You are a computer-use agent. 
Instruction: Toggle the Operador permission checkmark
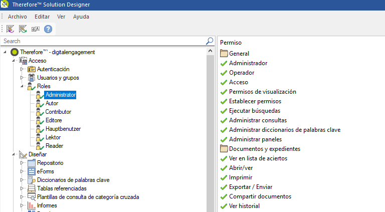coord(224,73)
